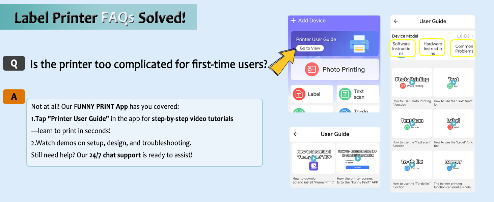Click the orange A answer badge
The image size is (494, 202).
14,97
